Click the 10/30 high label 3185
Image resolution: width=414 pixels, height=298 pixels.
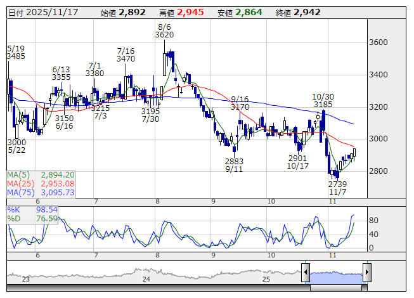323,104
